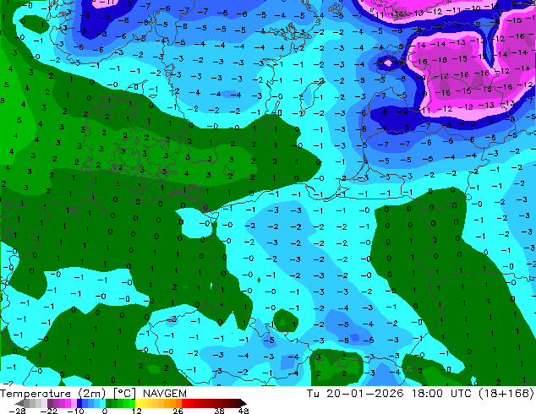
Task: Click the '38' legend scale label
Action: point(219,411)
